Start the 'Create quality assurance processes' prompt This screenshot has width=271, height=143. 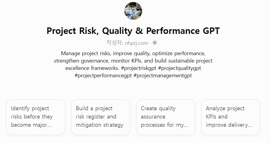click(166, 117)
